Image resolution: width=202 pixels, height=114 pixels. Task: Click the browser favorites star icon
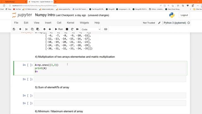pyautogui.click(x=178, y=6)
